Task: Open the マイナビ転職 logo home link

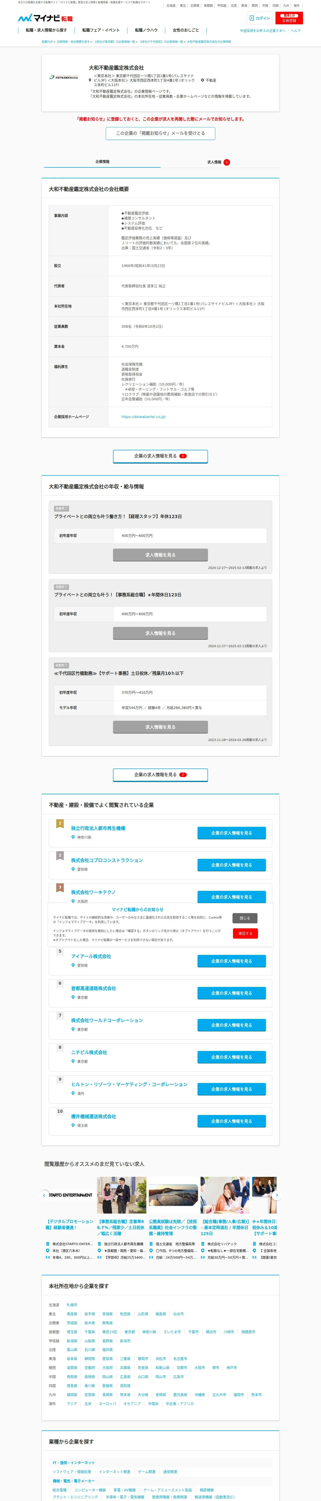Action: pyautogui.click(x=45, y=18)
